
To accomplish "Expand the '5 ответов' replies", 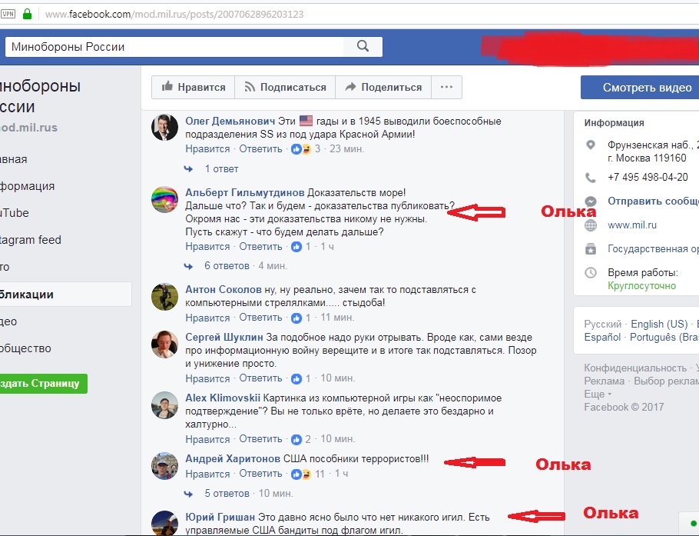I will (x=227, y=494).
